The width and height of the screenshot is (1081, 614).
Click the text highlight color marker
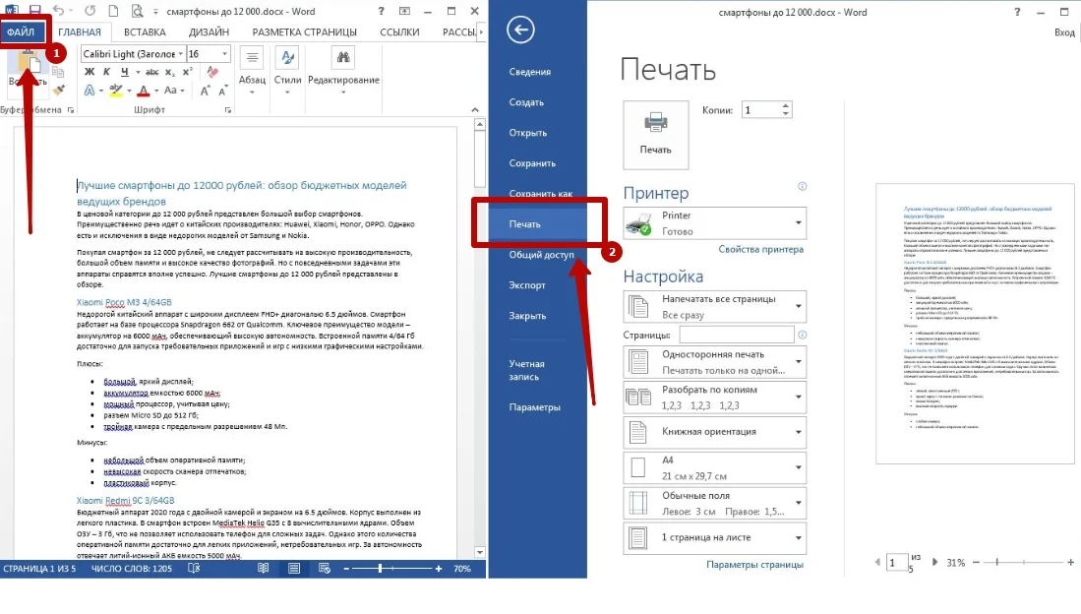(116, 91)
